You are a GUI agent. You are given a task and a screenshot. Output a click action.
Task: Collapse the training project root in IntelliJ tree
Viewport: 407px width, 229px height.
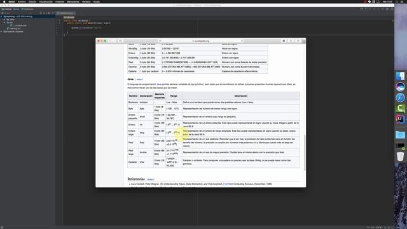[x=1, y=17]
